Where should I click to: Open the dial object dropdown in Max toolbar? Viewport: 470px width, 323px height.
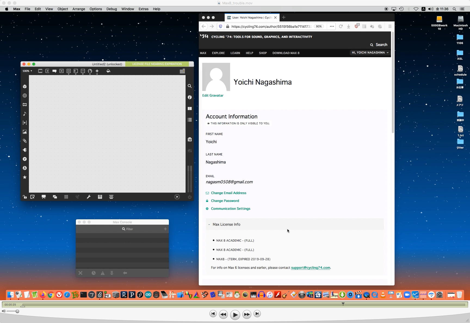tap(90, 71)
